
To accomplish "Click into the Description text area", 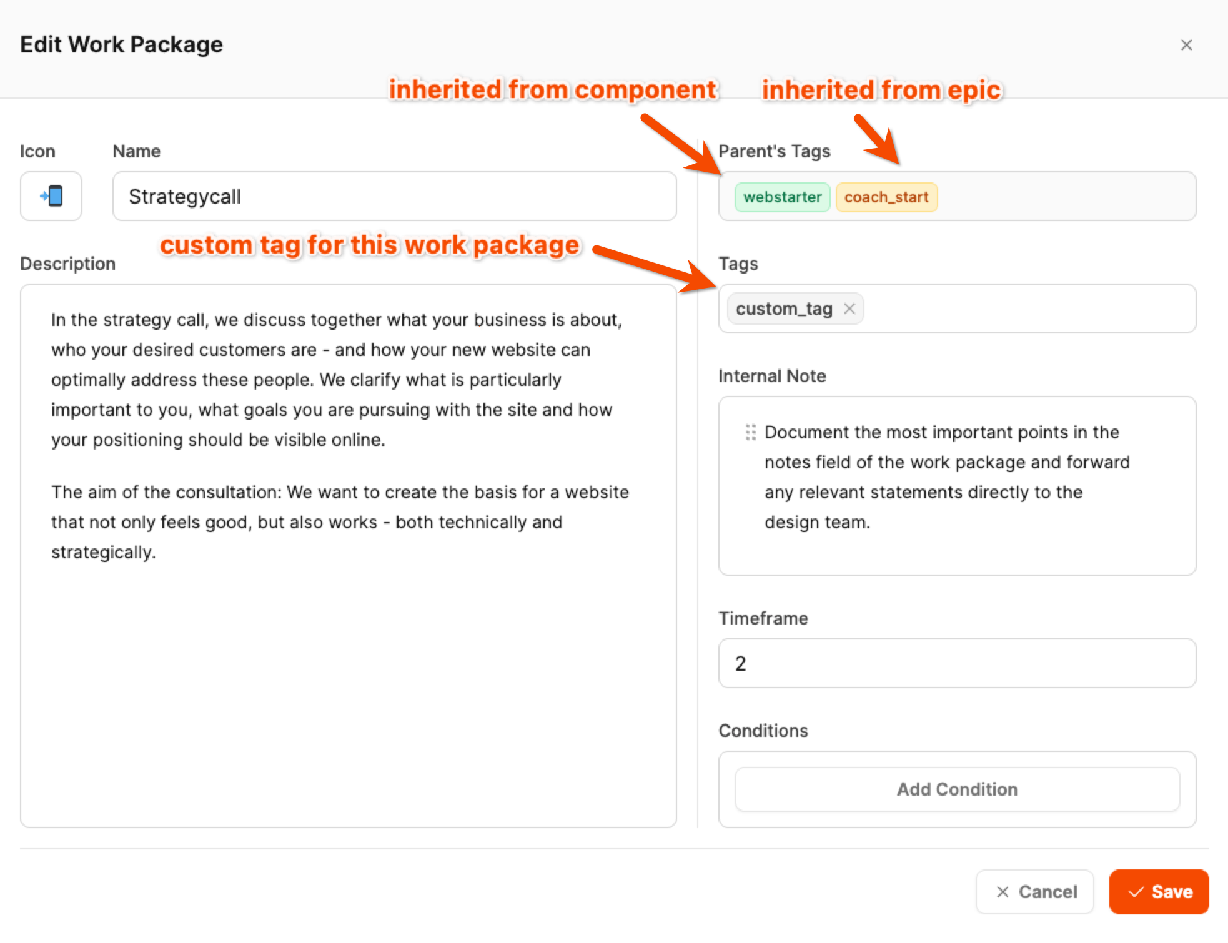I will point(347,687).
